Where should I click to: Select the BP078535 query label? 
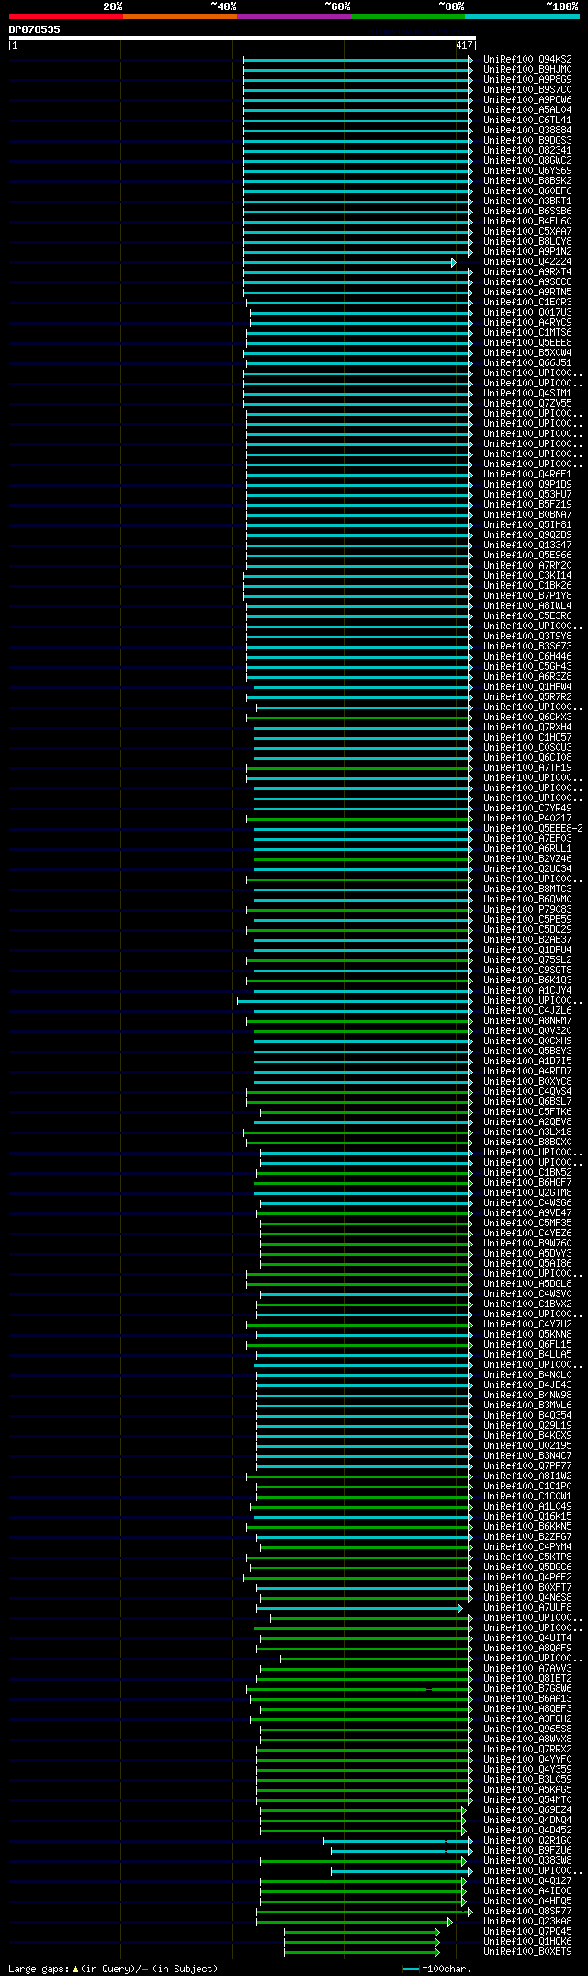(35, 29)
